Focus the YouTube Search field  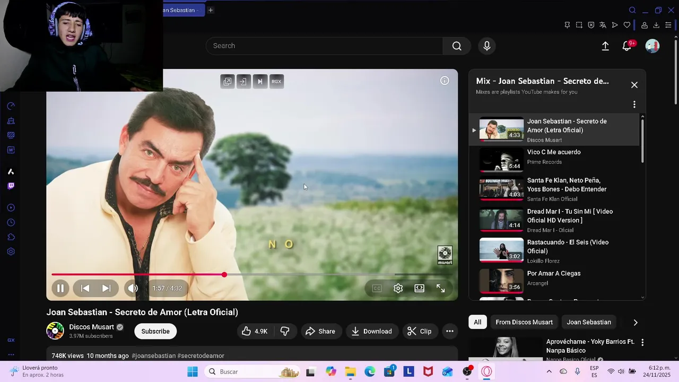(x=324, y=46)
